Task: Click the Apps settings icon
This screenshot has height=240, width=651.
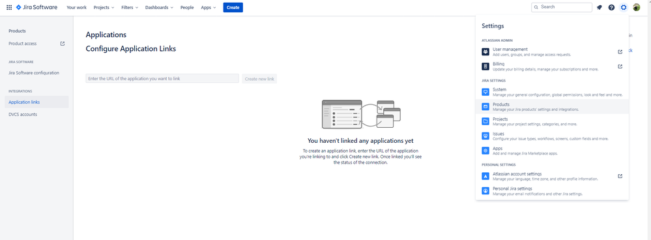Action: [x=485, y=151]
